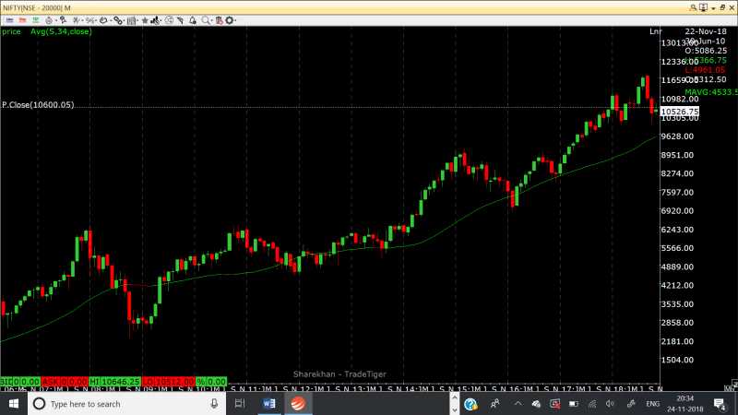Expand dropdown arrow beside the settings gear

(235, 20)
